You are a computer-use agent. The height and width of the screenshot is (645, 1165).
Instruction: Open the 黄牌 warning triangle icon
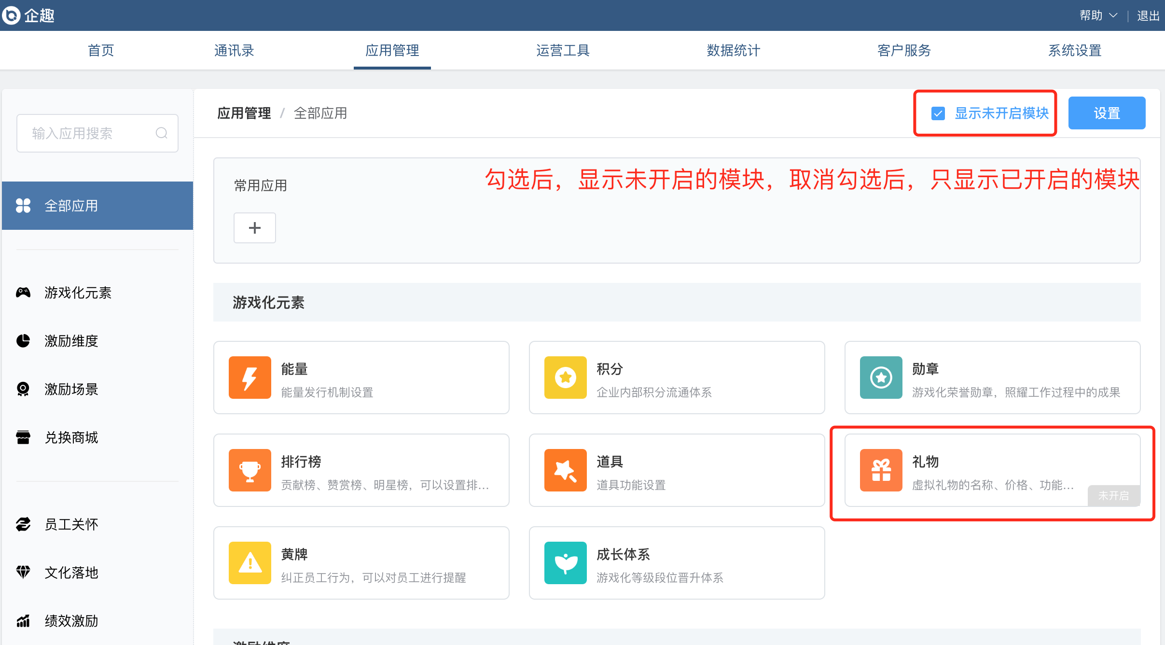(250, 563)
